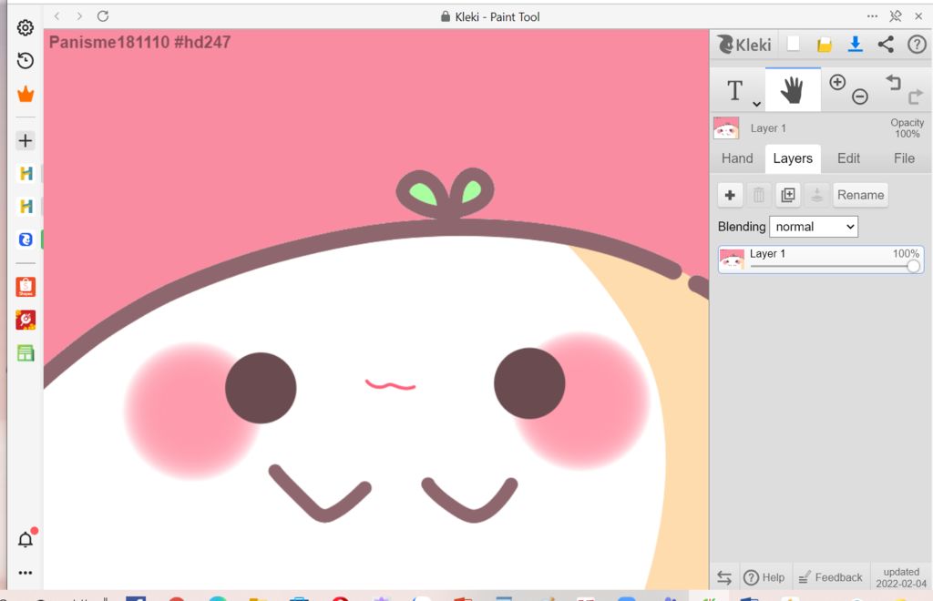Open the Feedback link
The image size is (933, 601).
[830, 577]
